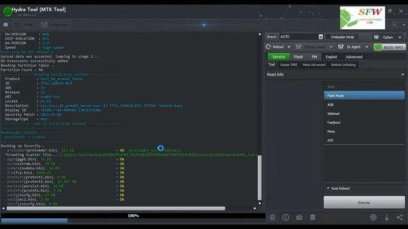This screenshot has height=229, width=408.
Task: Select the Tool sub-tab
Action: [x=272, y=64]
